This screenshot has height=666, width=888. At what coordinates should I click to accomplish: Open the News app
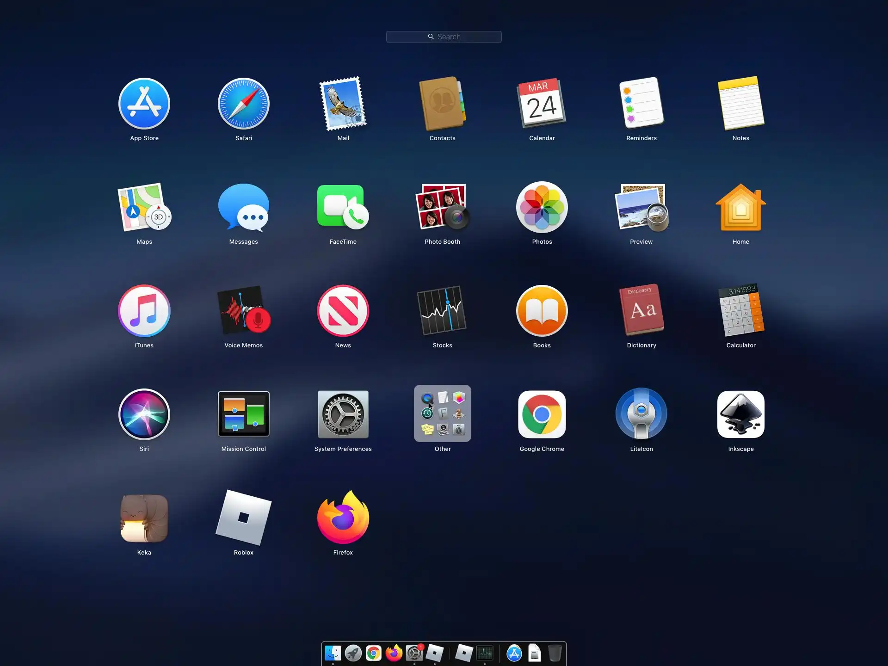(343, 310)
